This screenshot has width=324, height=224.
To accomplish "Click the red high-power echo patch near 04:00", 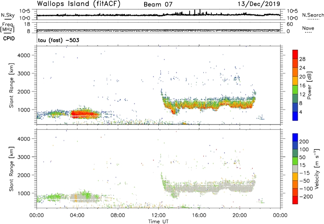I will (x=85, y=114).
